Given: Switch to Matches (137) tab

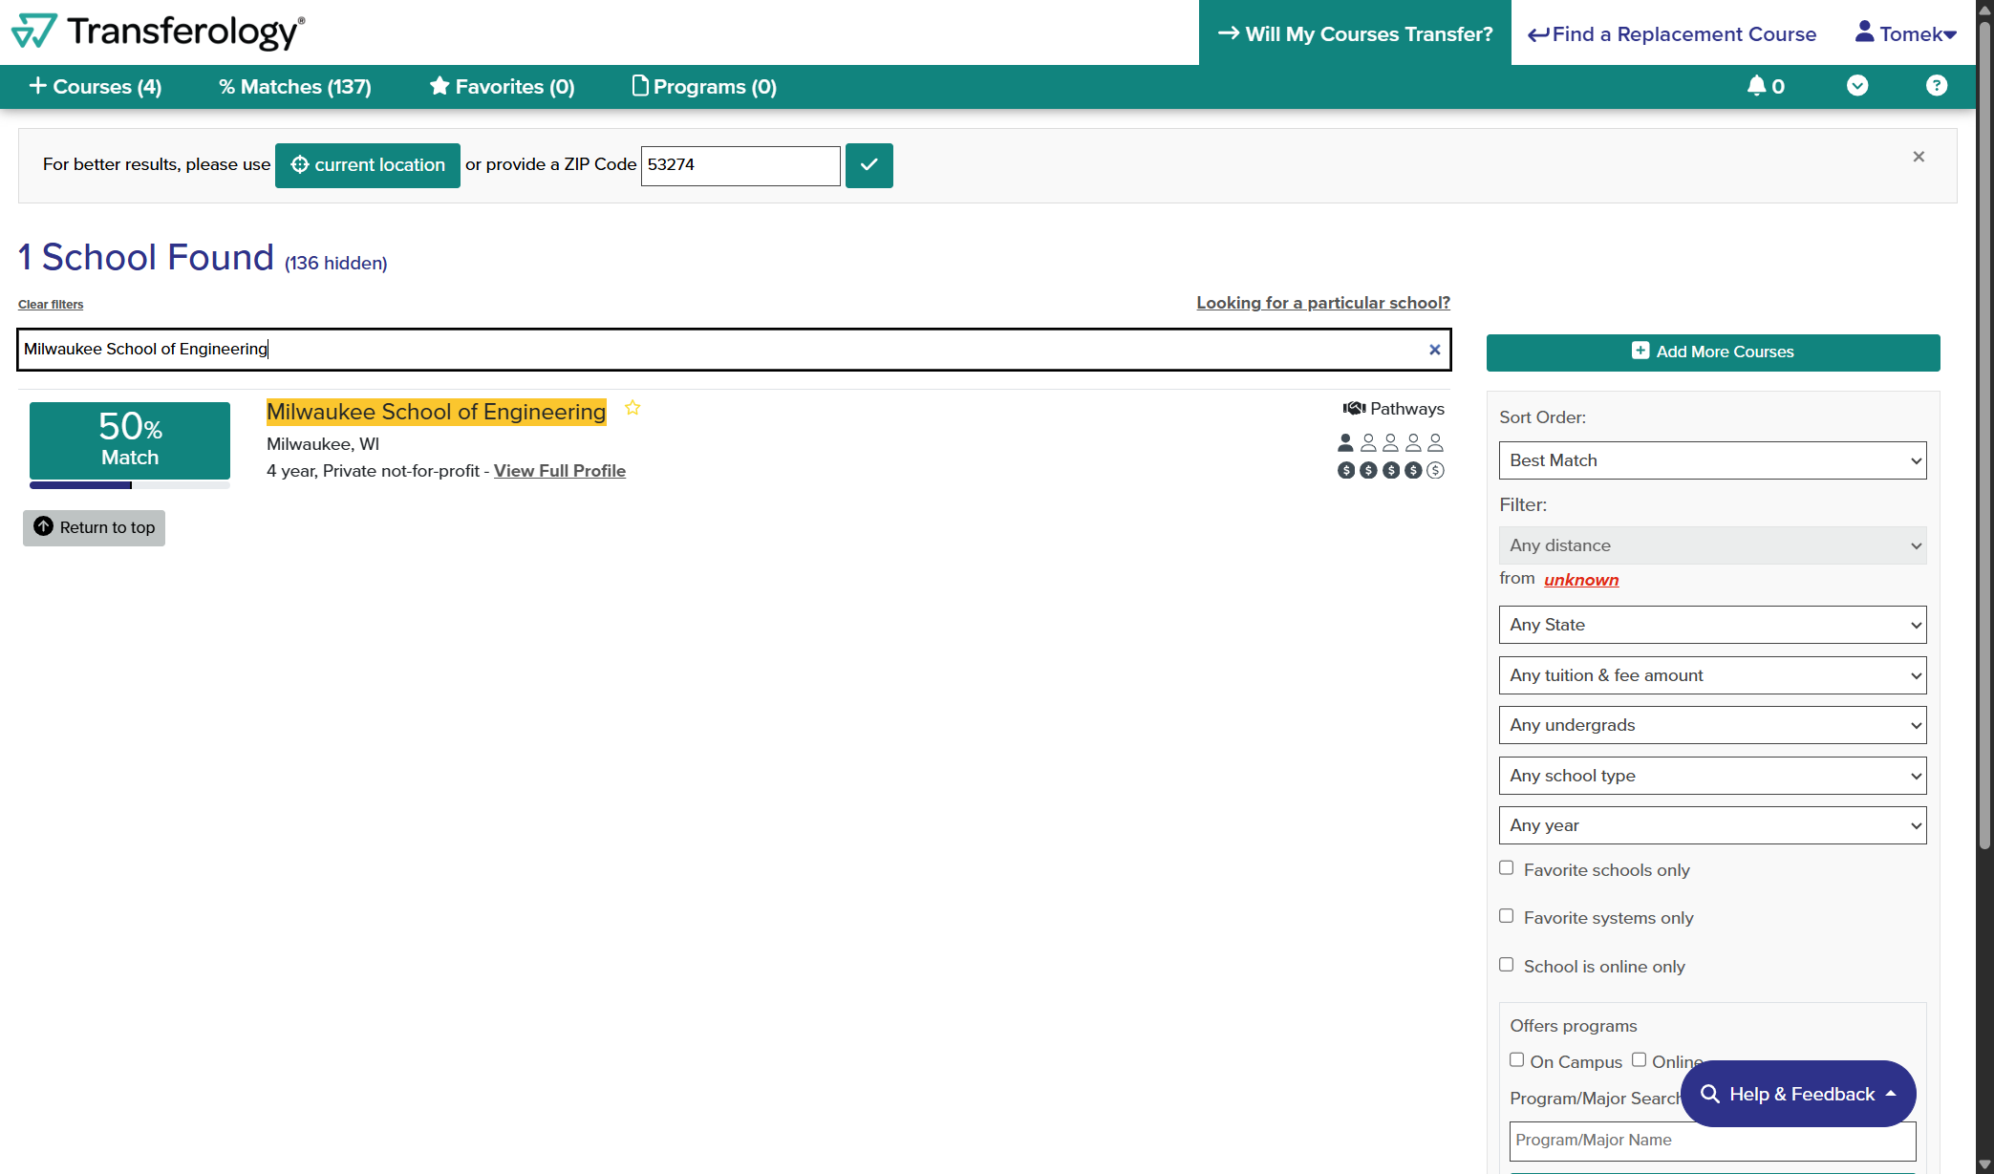Looking at the screenshot, I should pyautogui.click(x=295, y=87).
